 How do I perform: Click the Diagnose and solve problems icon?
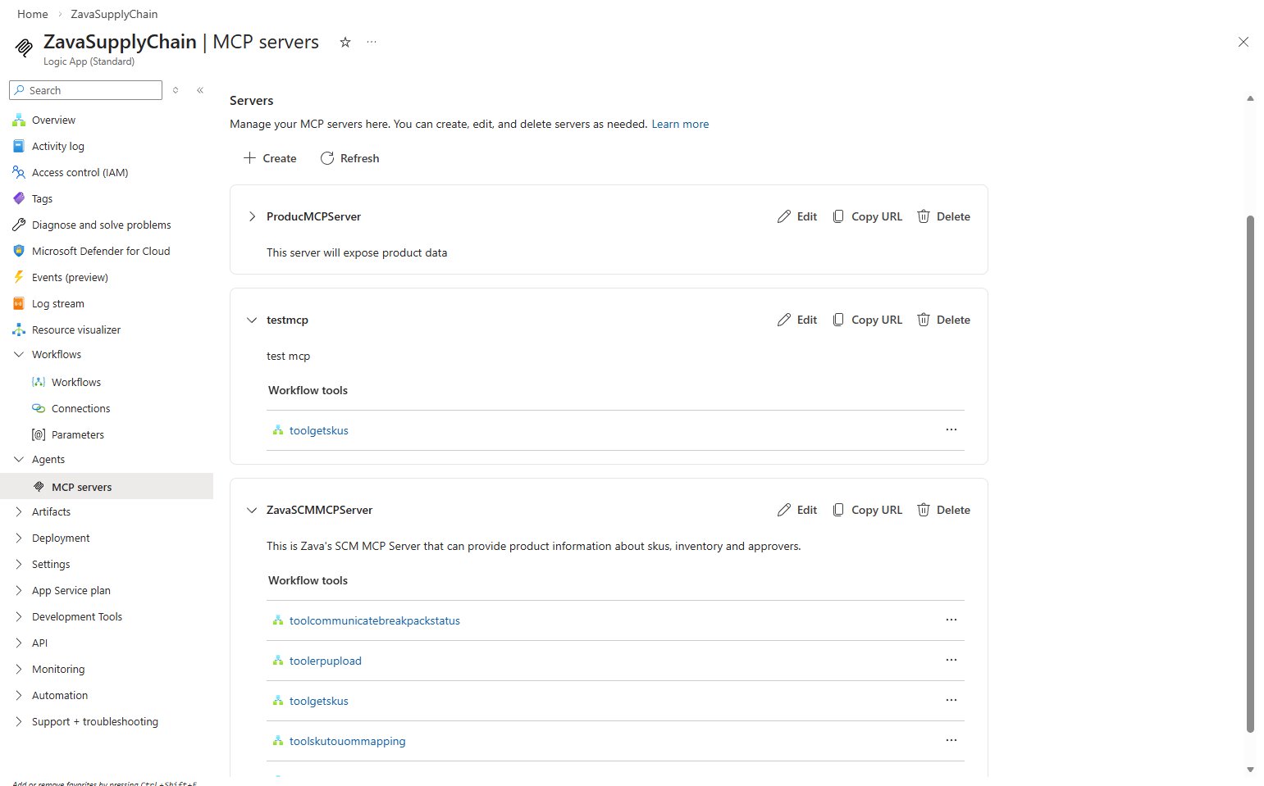tap(19, 225)
